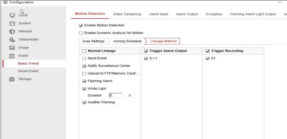The height and width of the screenshot is (139, 287).
Task: Click the White Light Duration input field
Action: pyautogui.click(x=115, y=96)
